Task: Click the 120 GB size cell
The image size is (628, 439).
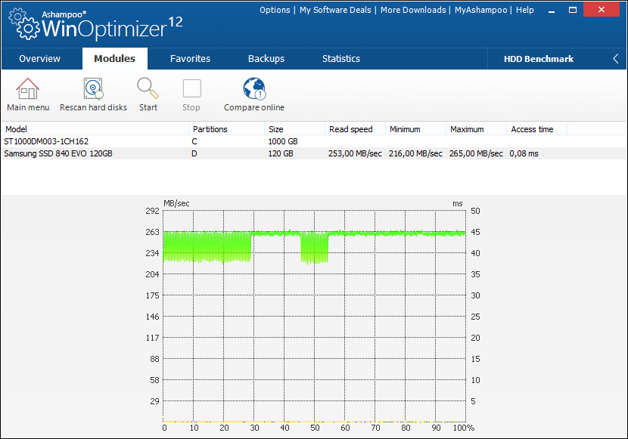Action: coord(281,153)
